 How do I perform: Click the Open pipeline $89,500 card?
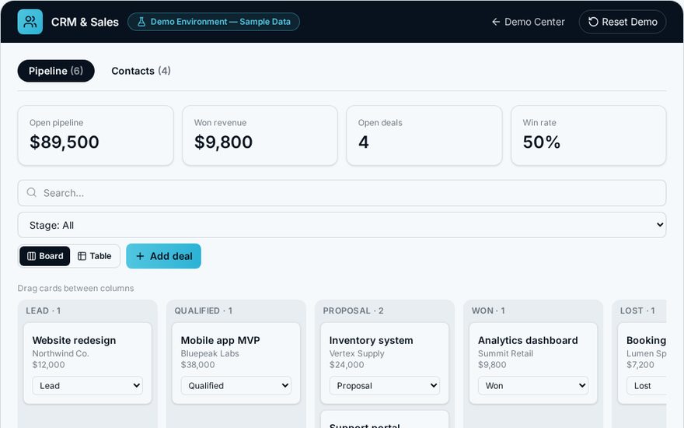96,135
